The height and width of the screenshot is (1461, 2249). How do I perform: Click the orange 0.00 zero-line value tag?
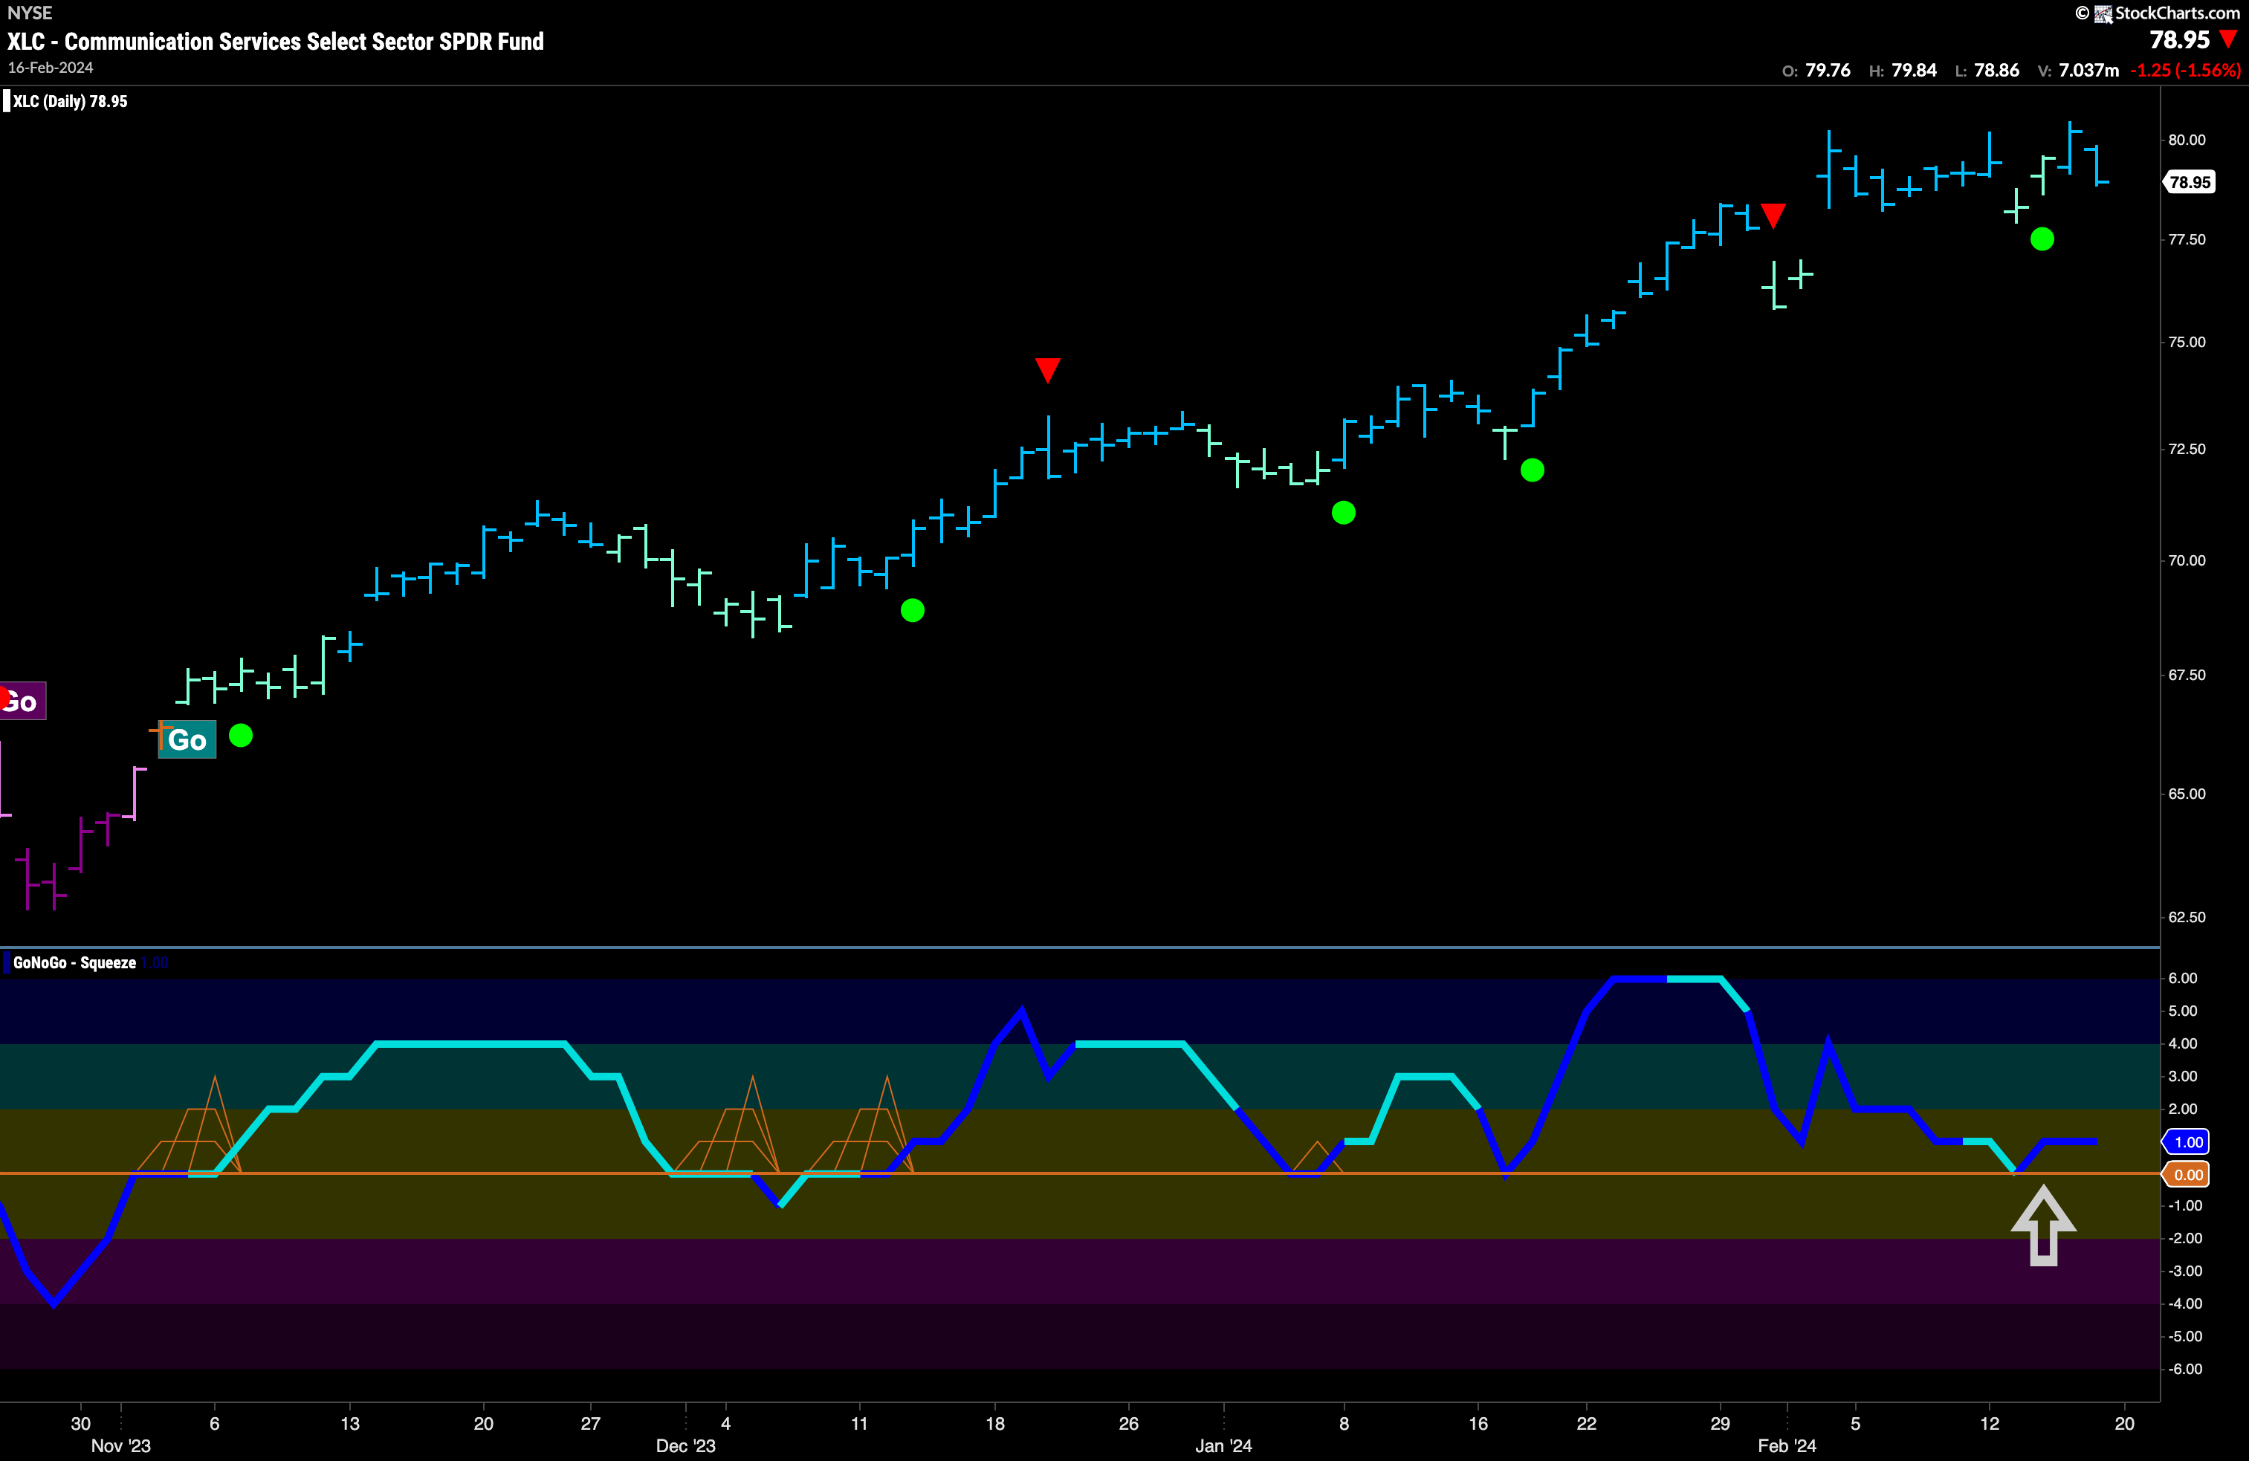click(x=2187, y=1175)
